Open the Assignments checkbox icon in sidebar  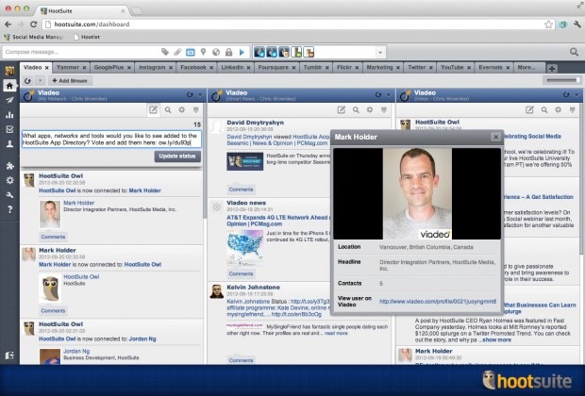click(x=9, y=129)
